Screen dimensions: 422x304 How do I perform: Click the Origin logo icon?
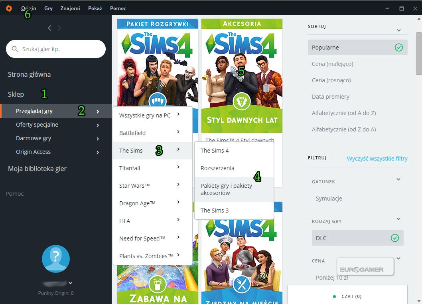point(9,8)
